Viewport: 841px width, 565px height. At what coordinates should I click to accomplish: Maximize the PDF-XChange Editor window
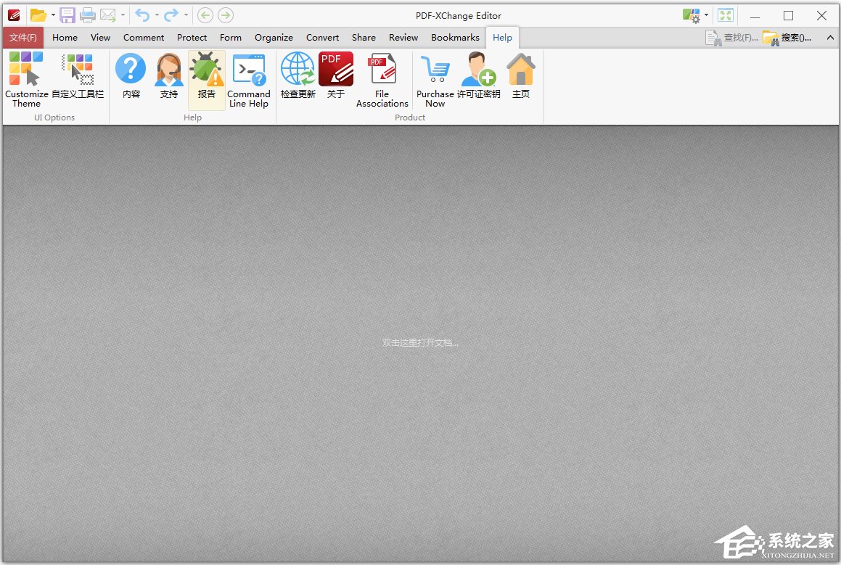[x=788, y=15]
